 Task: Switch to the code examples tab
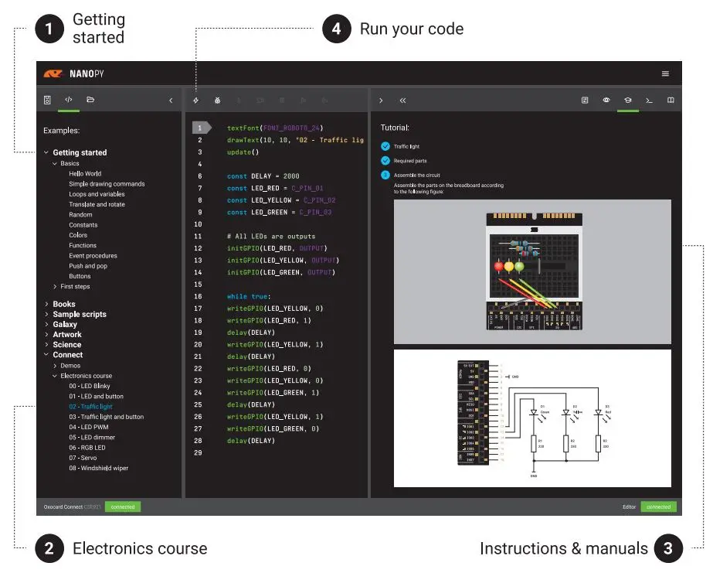pyautogui.click(x=69, y=100)
